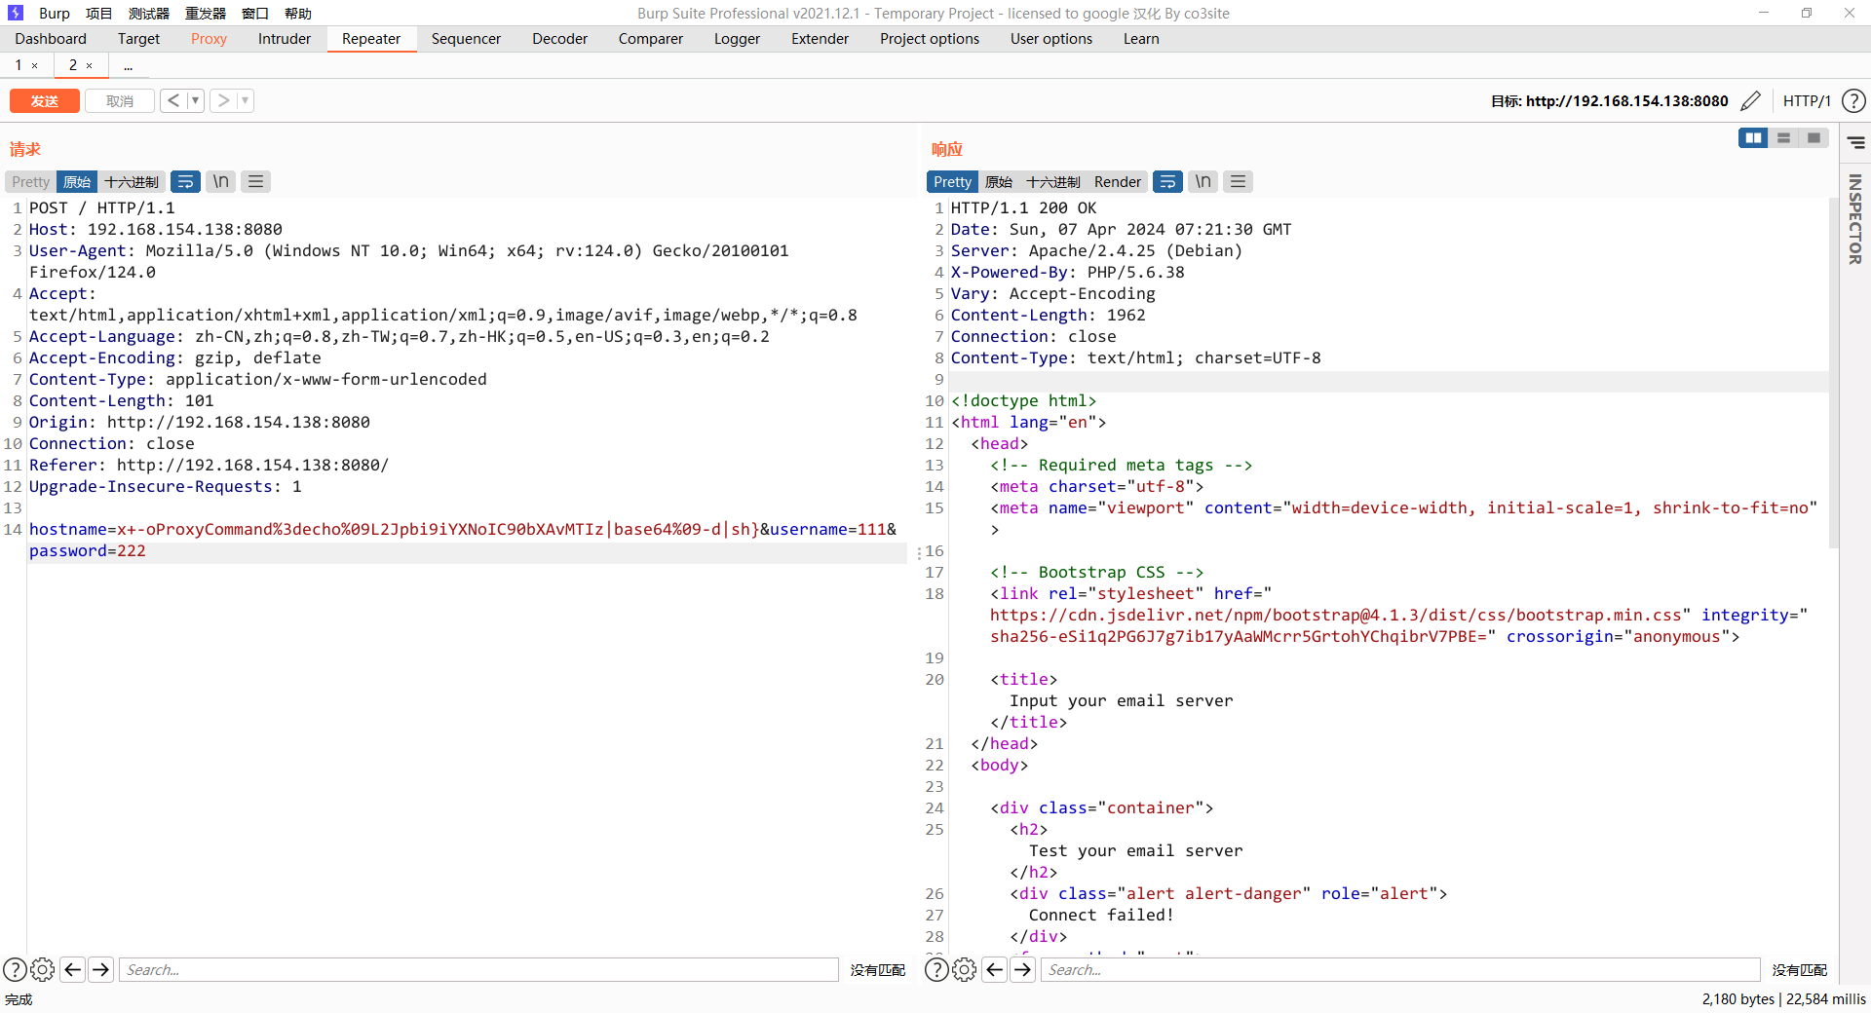The height and width of the screenshot is (1013, 1871).
Task: Focus the request Search field
Action: pos(478,970)
